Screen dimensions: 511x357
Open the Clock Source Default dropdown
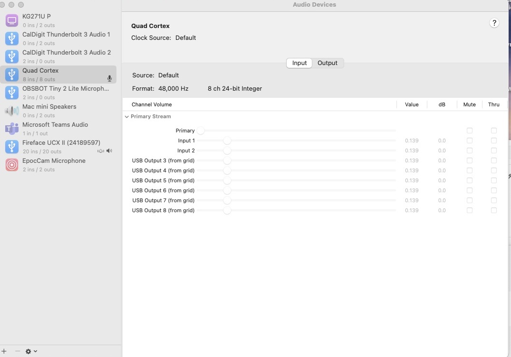(185, 38)
